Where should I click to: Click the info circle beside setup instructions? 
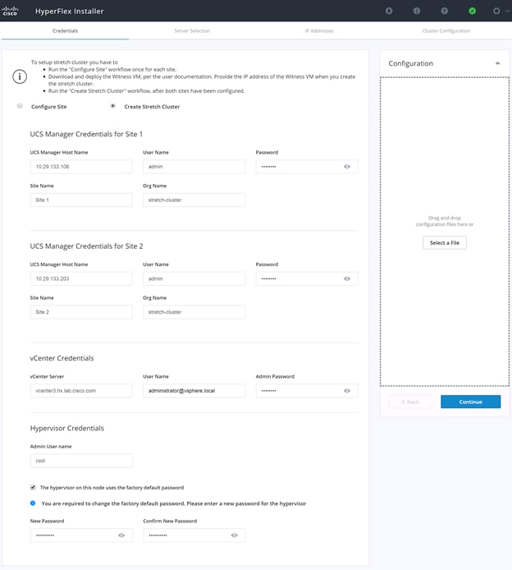tap(20, 76)
